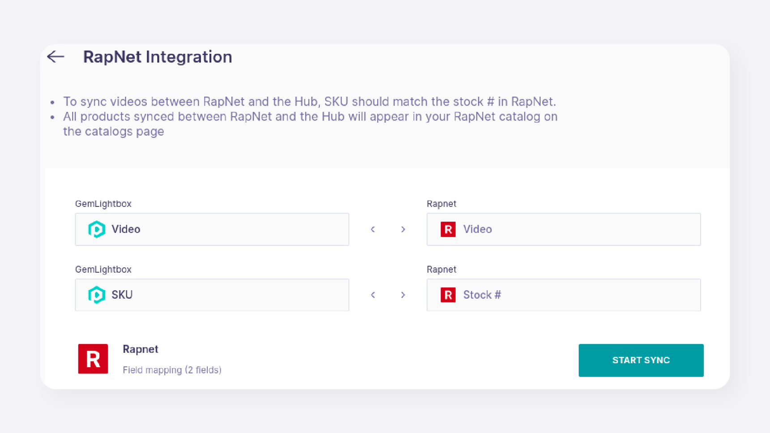Image resolution: width=770 pixels, height=433 pixels.
Task: Select the GemLightbox icon next to SKU
Action: (96, 295)
